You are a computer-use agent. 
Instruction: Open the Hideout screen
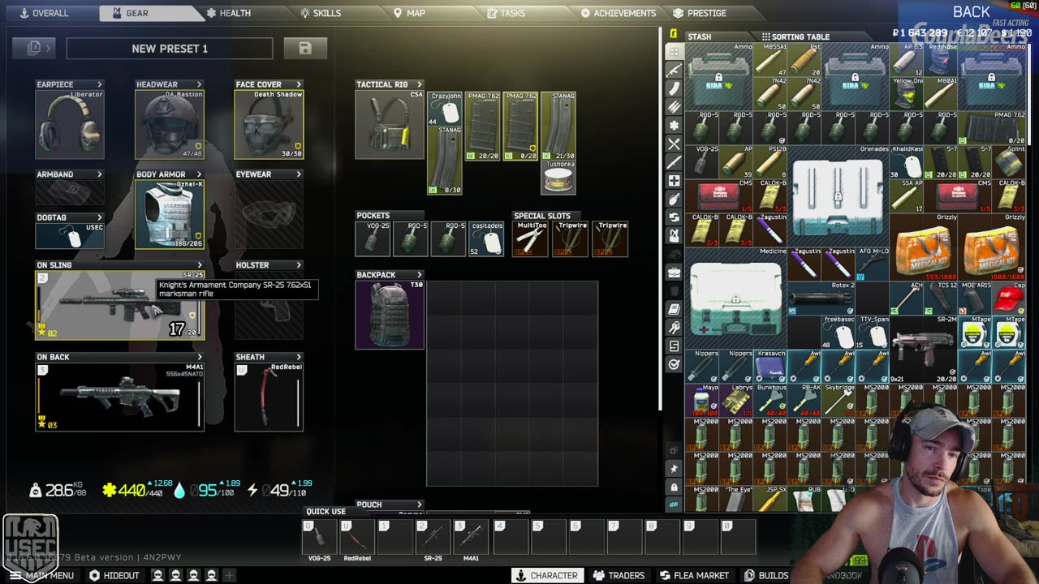point(114,575)
